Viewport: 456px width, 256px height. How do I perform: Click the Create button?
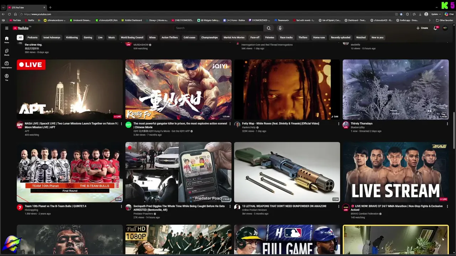coord(423,28)
